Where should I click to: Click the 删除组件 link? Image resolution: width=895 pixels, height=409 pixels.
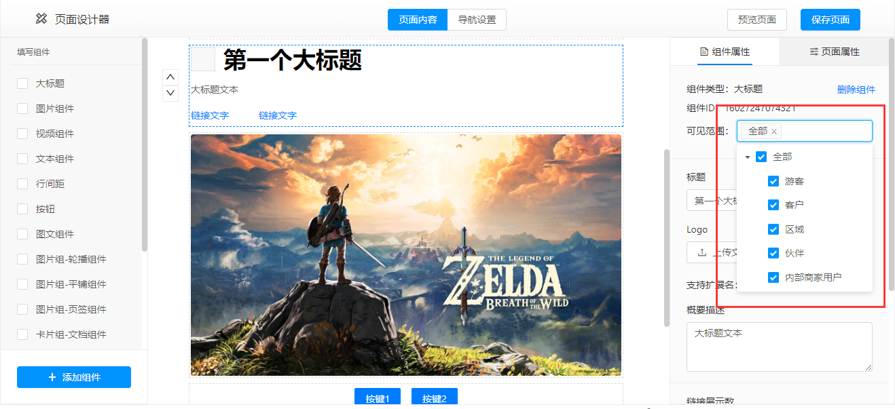856,90
